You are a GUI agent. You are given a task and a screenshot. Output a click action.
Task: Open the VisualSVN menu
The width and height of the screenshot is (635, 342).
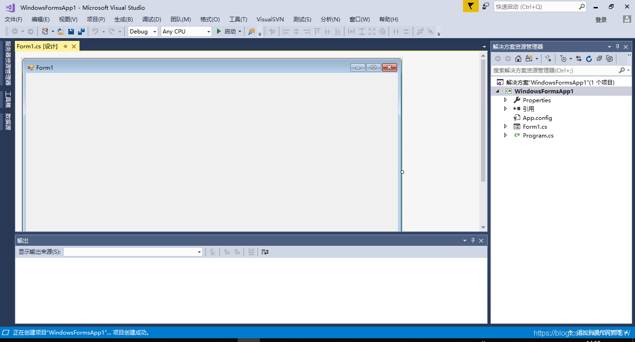270,19
